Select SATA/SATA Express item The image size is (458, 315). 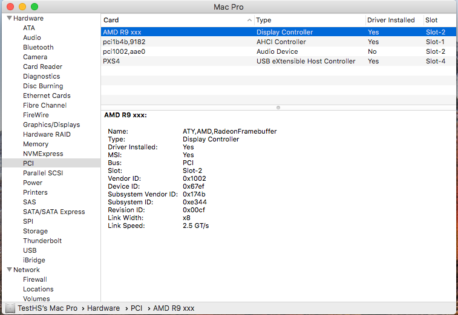(54, 212)
